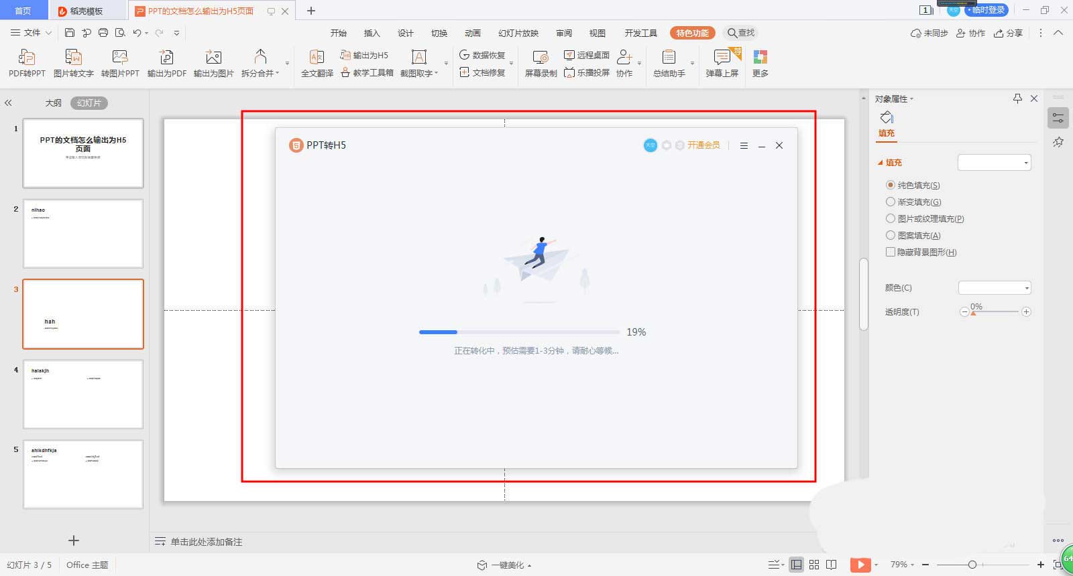The width and height of the screenshot is (1073, 576).
Task: Click the 输出为H5 ribbon button
Action: click(364, 55)
